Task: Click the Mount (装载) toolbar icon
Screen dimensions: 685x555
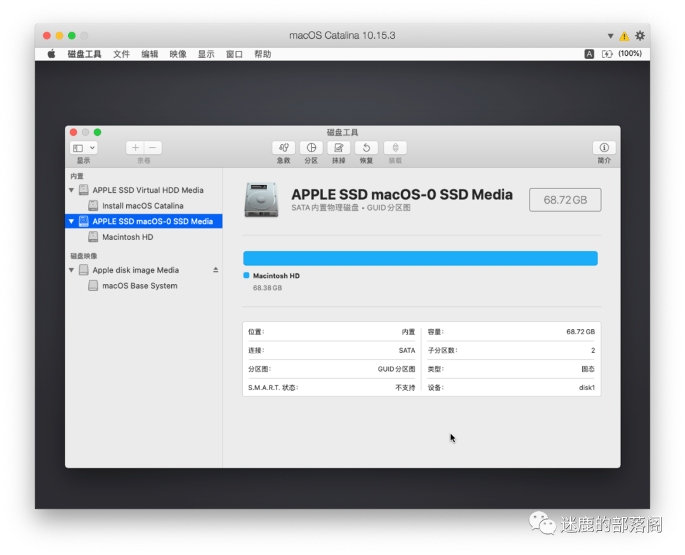Action: click(x=395, y=148)
